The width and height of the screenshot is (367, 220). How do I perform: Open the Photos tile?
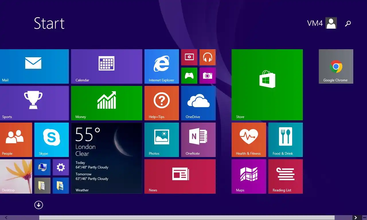tap(162, 140)
